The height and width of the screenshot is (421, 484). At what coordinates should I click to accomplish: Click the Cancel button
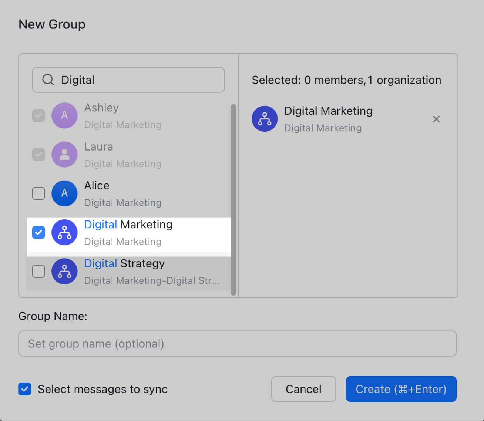(303, 389)
